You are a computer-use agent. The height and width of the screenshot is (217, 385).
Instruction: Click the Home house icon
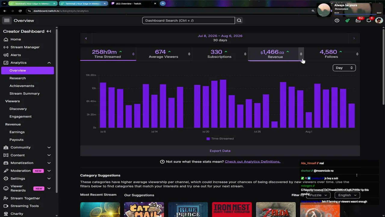point(6,39)
